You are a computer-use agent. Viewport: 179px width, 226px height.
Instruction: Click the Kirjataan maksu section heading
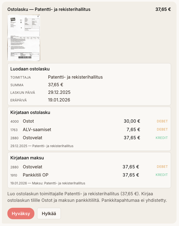point(27,158)
